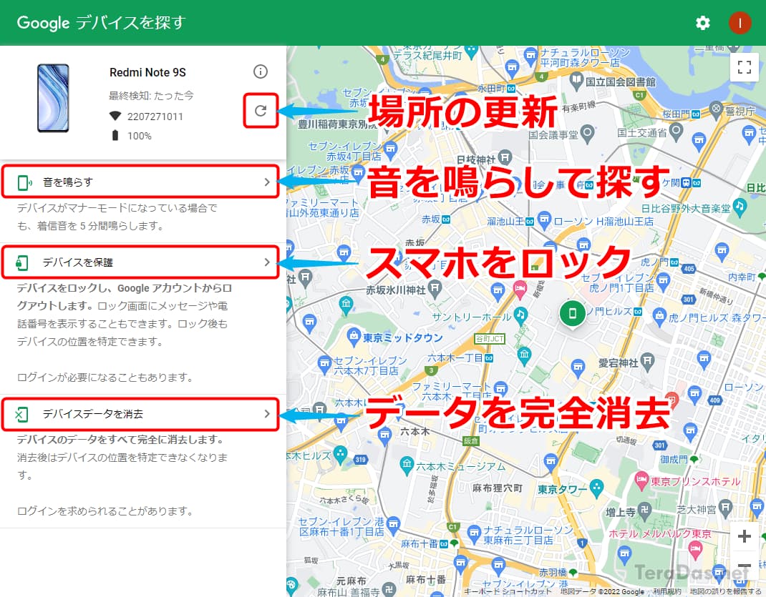Expand the デバイスを保護 chevron
This screenshot has height=597, width=766.
tap(267, 262)
